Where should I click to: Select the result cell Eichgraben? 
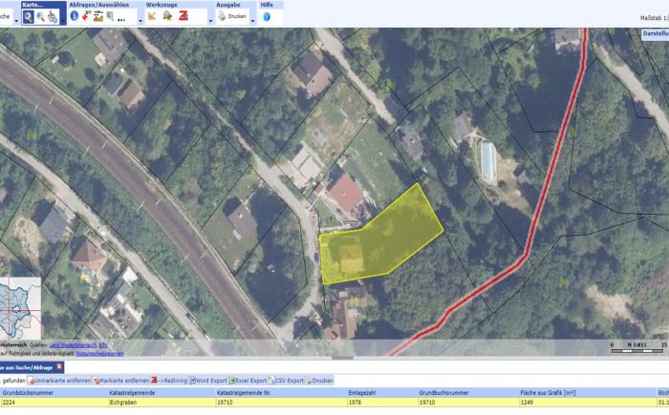162,403
